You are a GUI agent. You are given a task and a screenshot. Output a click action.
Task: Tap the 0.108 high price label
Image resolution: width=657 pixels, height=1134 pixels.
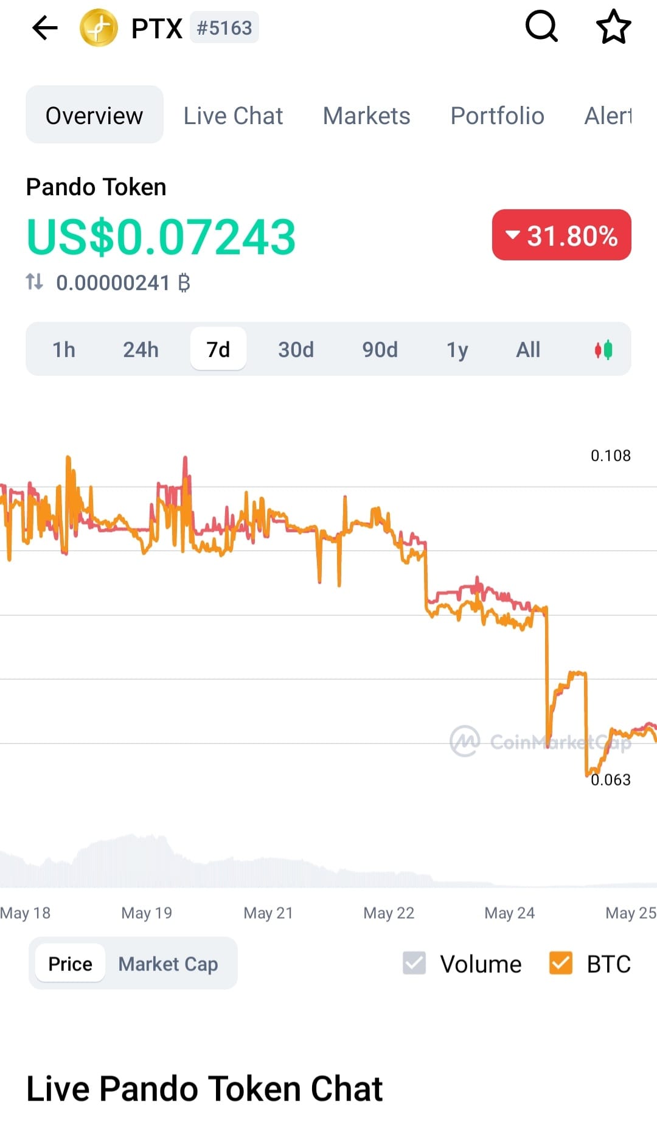[x=611, y=456]
